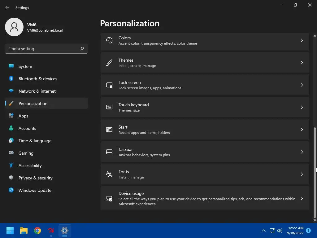Open File Explorer from the taskbar
This screenshot has height=238, width=317.
click(x=24, y=231)
